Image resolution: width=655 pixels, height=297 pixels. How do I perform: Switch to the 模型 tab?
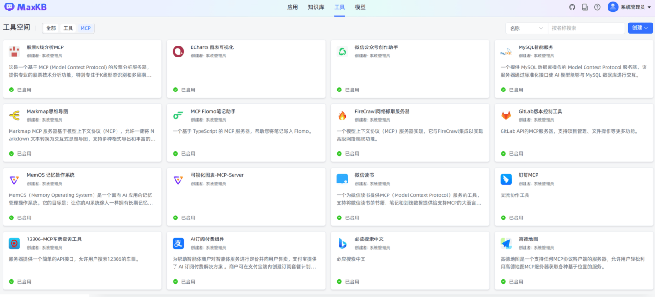point(360,7)
